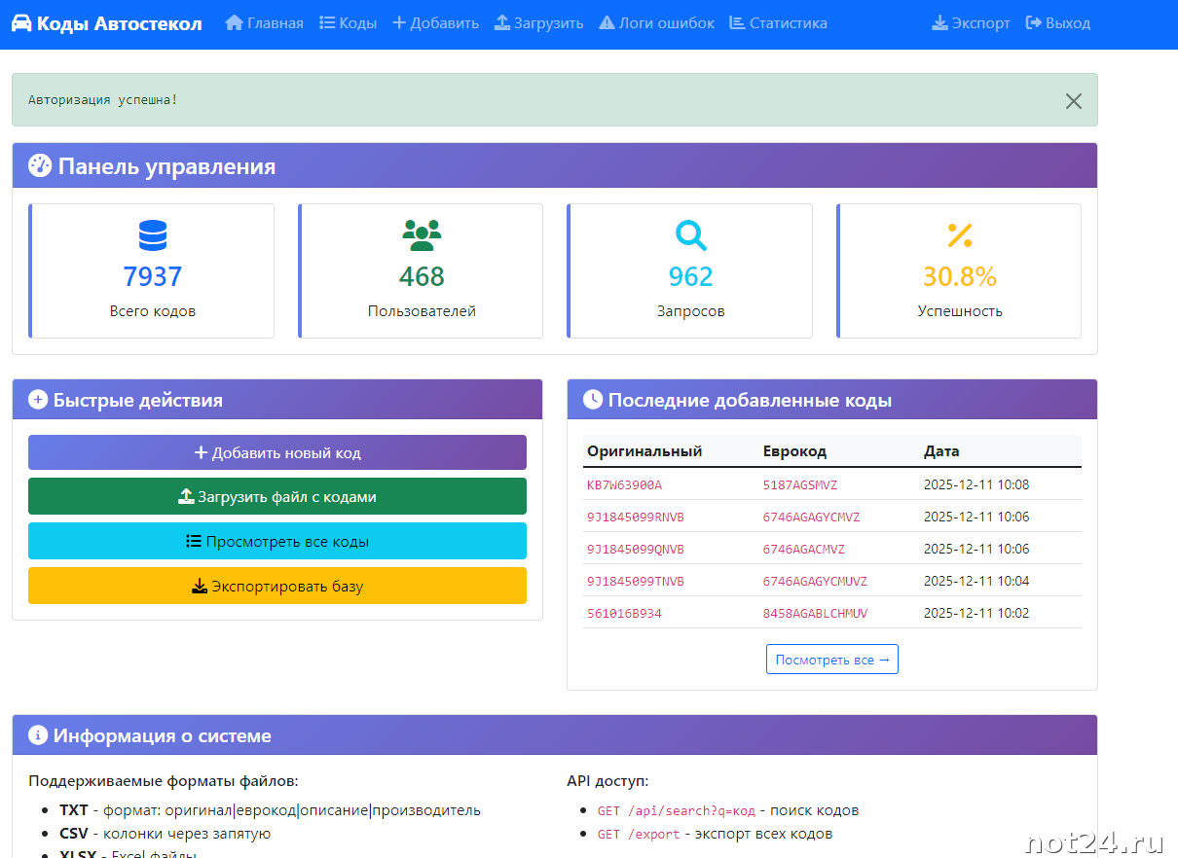This screenshot has width=1178, height=858.
Task: Click the dashboard gauge icon beside Панель управления
Action: 39,166
